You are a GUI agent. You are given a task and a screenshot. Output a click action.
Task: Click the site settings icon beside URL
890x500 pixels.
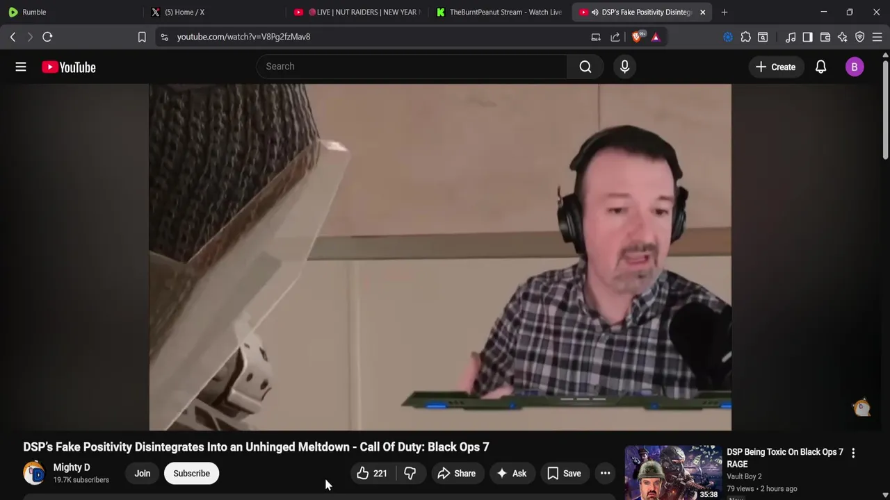click(x=164, y=37)
